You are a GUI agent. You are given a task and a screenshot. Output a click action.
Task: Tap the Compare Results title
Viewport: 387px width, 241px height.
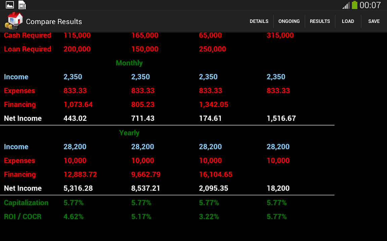54,21
